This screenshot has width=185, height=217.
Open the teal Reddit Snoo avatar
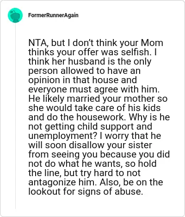(15, 15)
